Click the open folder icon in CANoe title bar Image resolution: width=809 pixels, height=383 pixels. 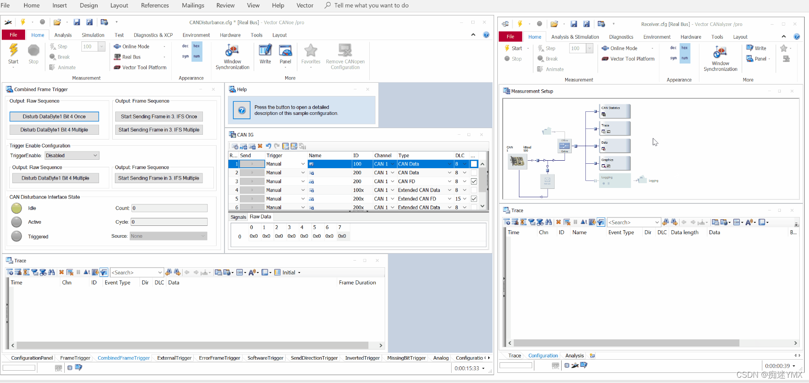(57, 22)
